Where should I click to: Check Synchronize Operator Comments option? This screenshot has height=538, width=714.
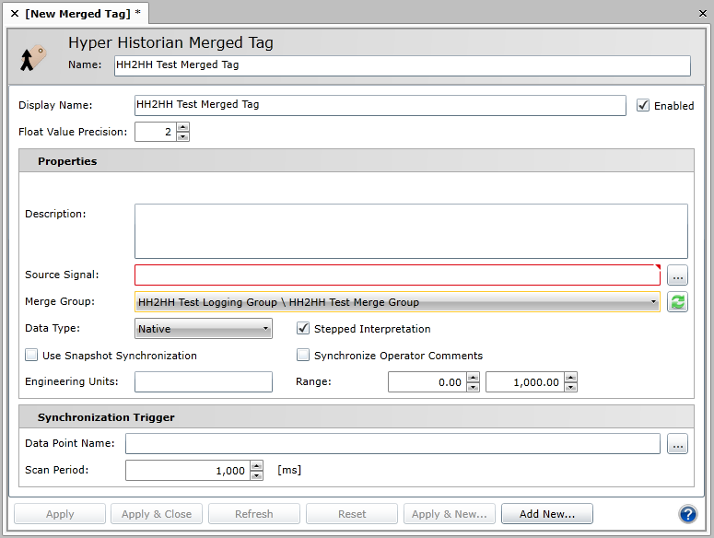point(303,356)
